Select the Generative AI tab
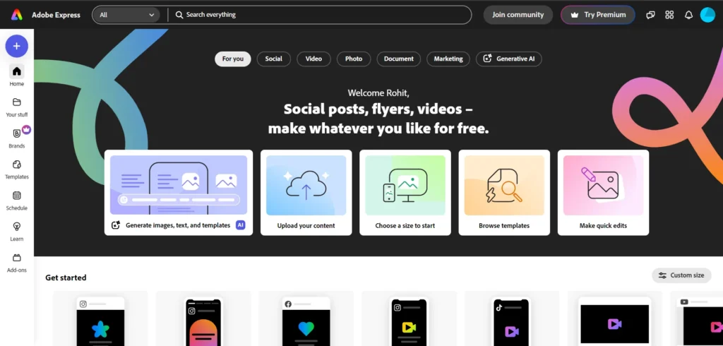Viewport: 723px width, 346px height. click(x=509, y=59)
